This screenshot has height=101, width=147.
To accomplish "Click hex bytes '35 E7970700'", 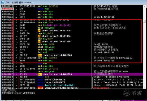I will tap(28, 69).
